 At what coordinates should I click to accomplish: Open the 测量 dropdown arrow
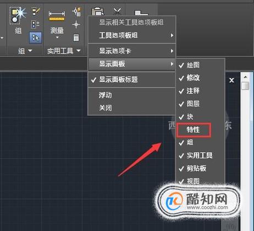57,37
